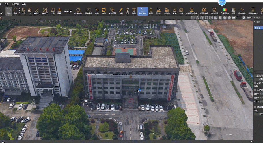Open the Bridge (桥接) tool

click(97, 11)
